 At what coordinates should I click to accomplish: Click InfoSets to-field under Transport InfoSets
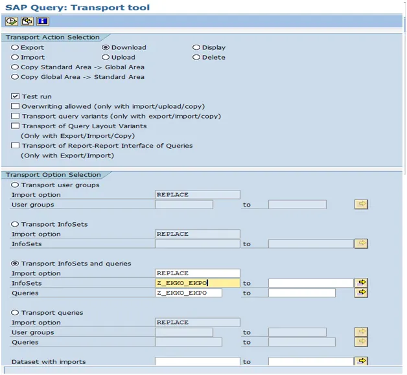pos(311,244)
